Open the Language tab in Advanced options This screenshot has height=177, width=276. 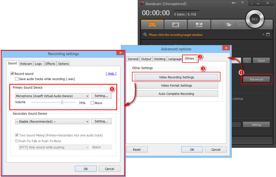[x=175, y=59]
